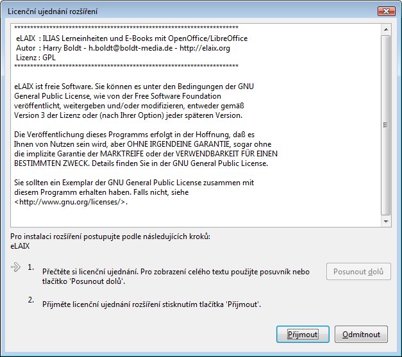The width and height of the screenshot is (402, 357).
Task: Decline the license via the Odmítnout button
Action: pyautogui.click(x=361, y=334)
